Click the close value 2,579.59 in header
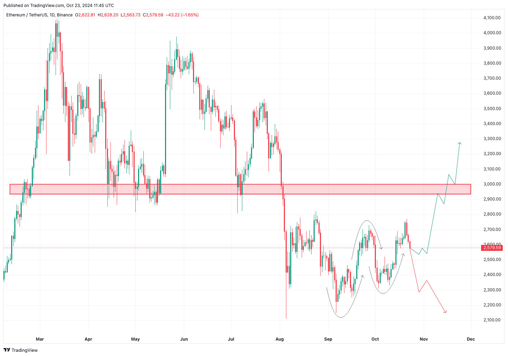Screen dimensions: 508x356 point(155,15)
